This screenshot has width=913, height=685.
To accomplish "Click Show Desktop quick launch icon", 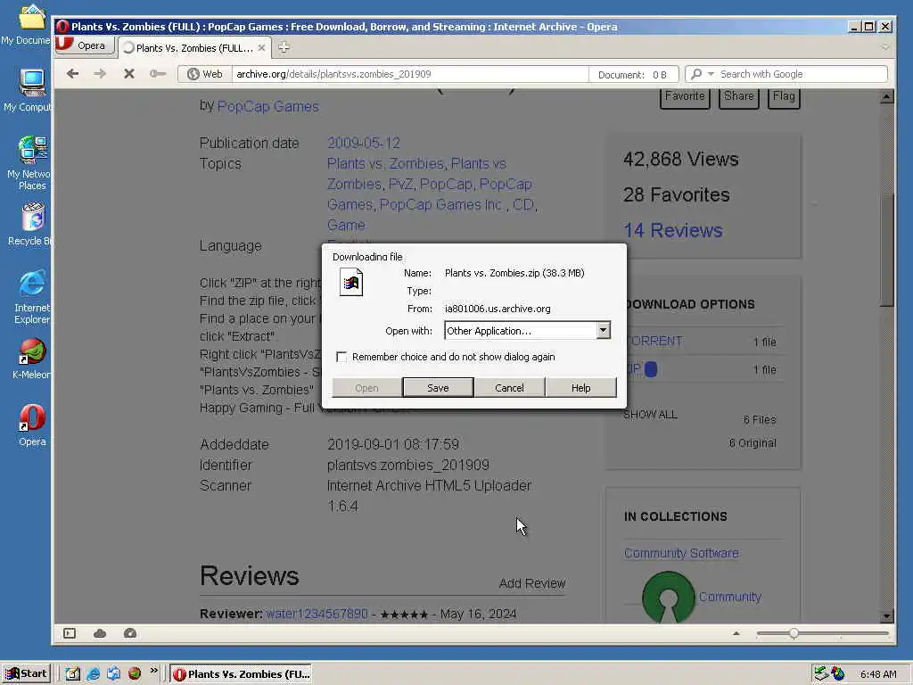I will (72, 674).
